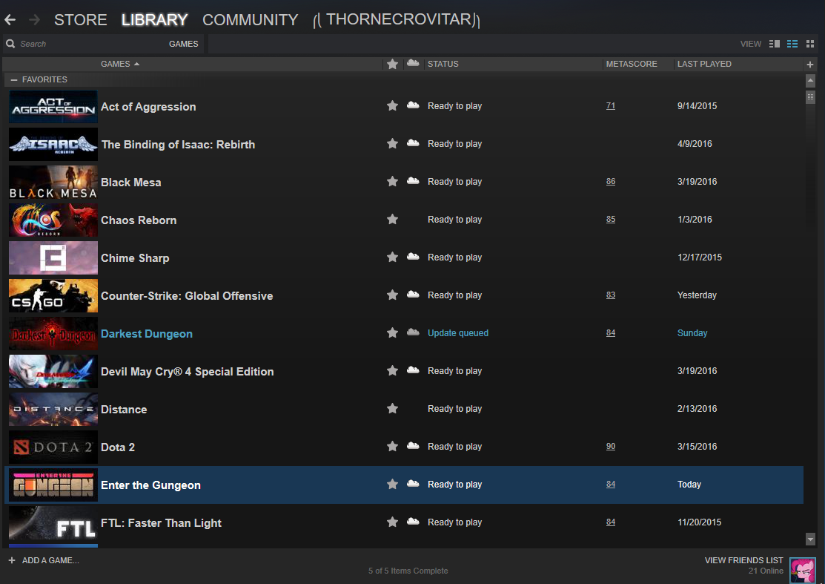Open downloads status '5 of 5 Items Complete'
The width and height of the screenshot is (825, 584).
(408, 571)
